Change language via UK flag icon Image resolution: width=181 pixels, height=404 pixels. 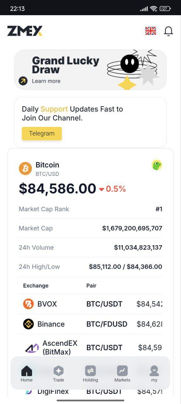[x=151, y=31]
